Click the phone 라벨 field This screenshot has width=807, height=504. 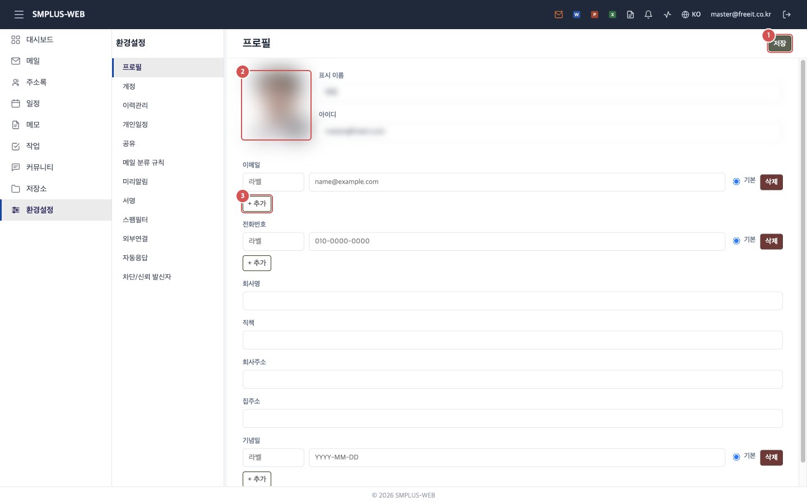(273, 241)
